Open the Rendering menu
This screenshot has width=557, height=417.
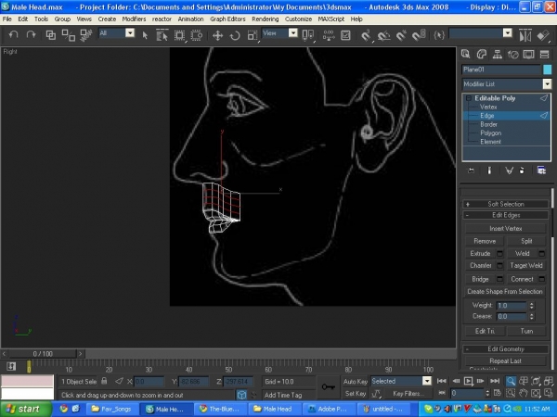pyautogui.click(x=265, y=19)
